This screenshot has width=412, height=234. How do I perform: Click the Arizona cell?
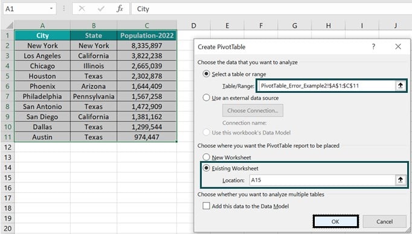pos(94,86)
